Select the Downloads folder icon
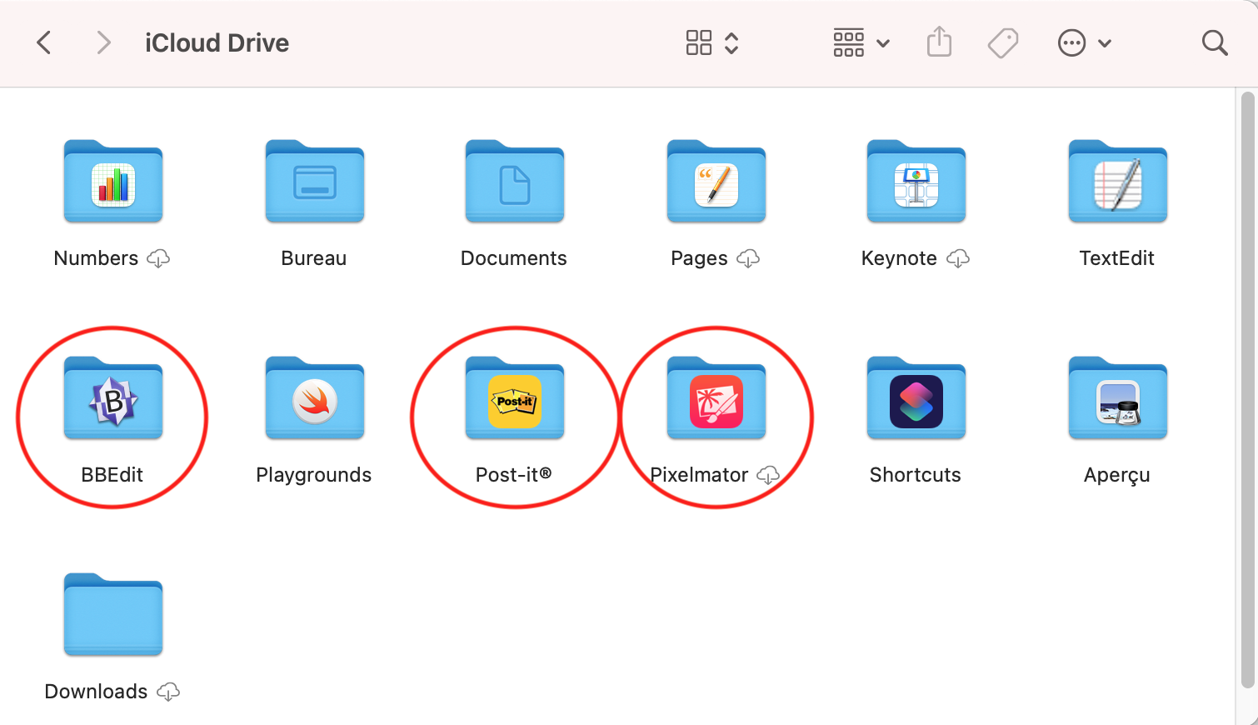The width and height of the screenshot is (1258, 725). click(x=113, y=615)
